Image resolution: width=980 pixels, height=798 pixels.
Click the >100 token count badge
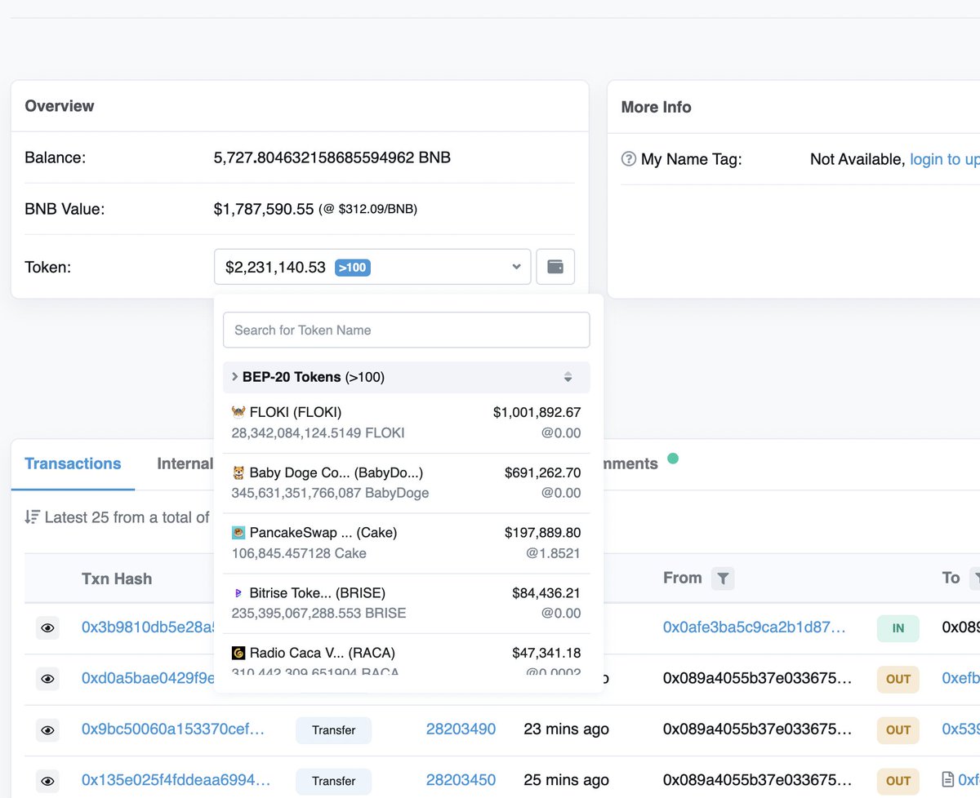(x=353, y=267)
